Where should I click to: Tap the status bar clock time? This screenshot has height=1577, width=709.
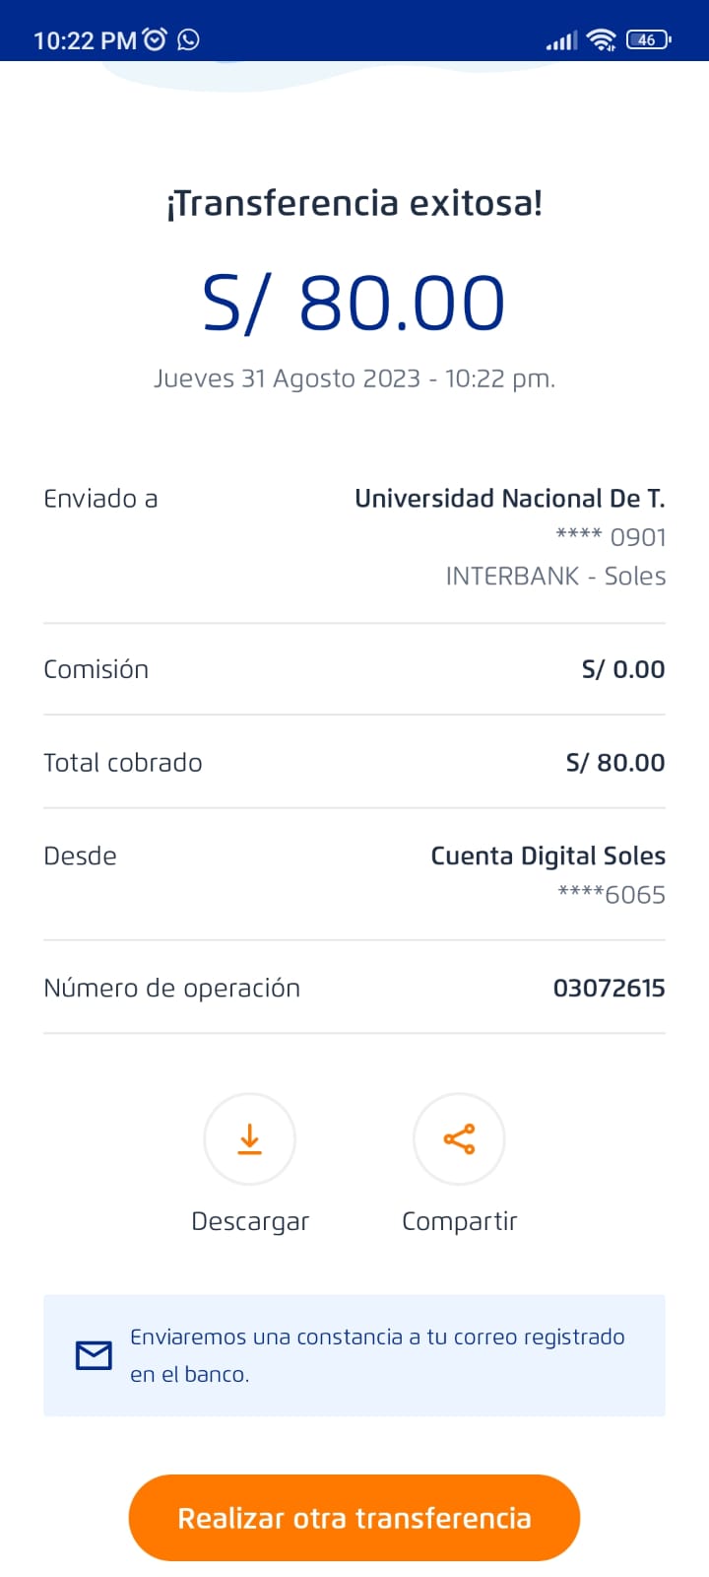pos(85,40)
